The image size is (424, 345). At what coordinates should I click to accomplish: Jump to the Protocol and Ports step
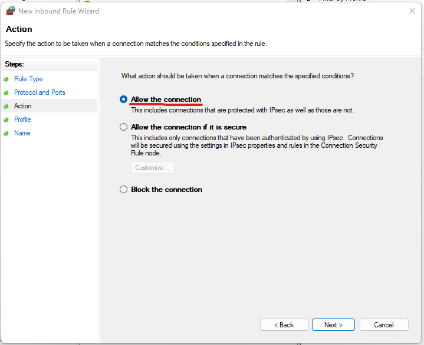tap(40, 92)
